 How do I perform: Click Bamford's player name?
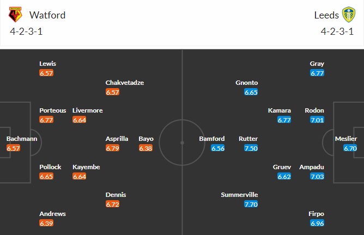(x=212, y=139)
